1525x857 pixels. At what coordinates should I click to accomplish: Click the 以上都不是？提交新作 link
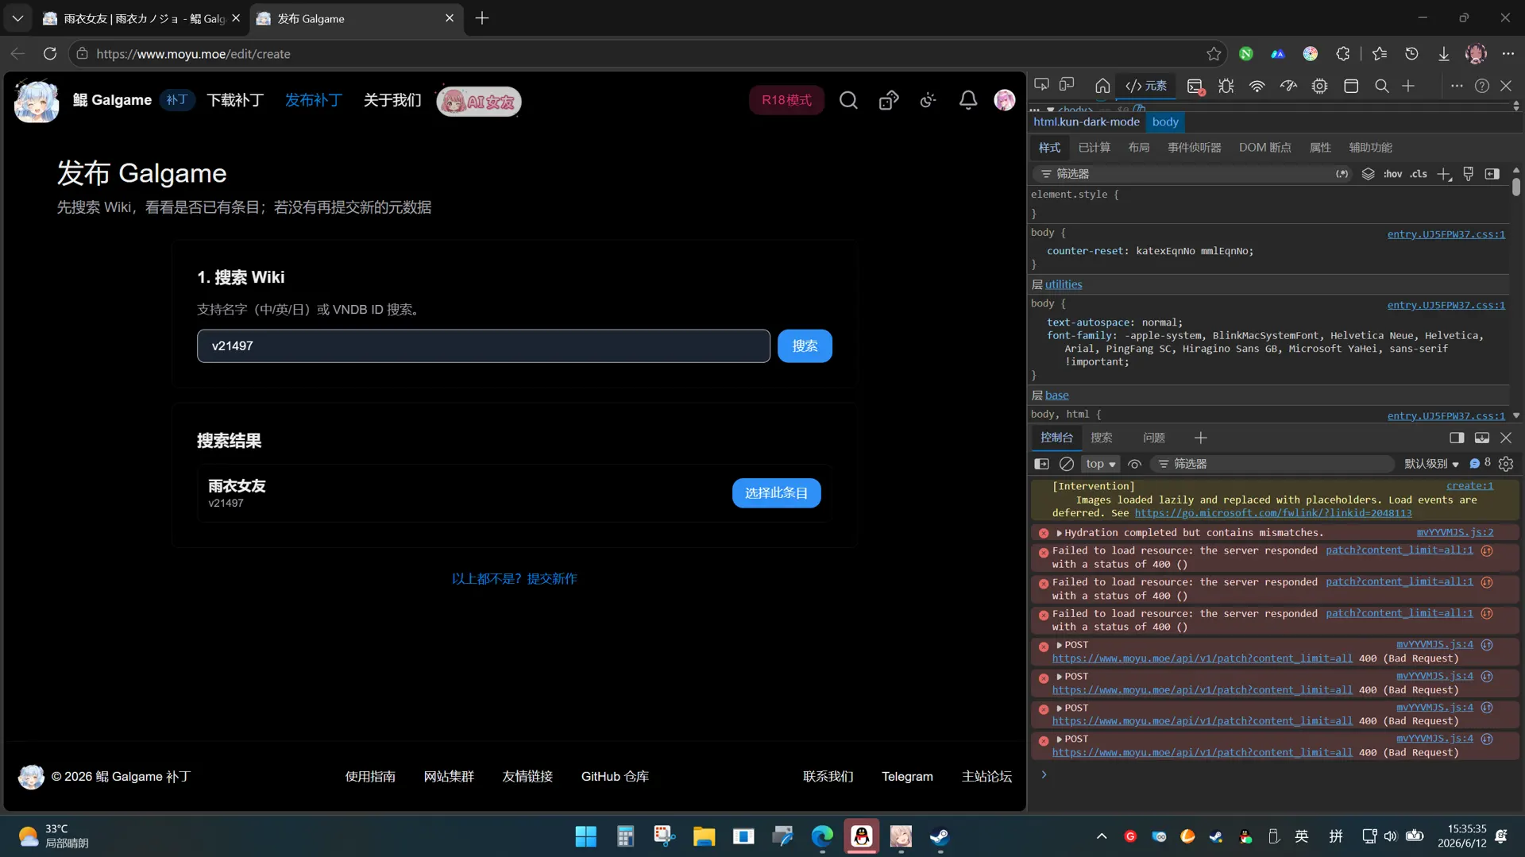pos(514,579)
